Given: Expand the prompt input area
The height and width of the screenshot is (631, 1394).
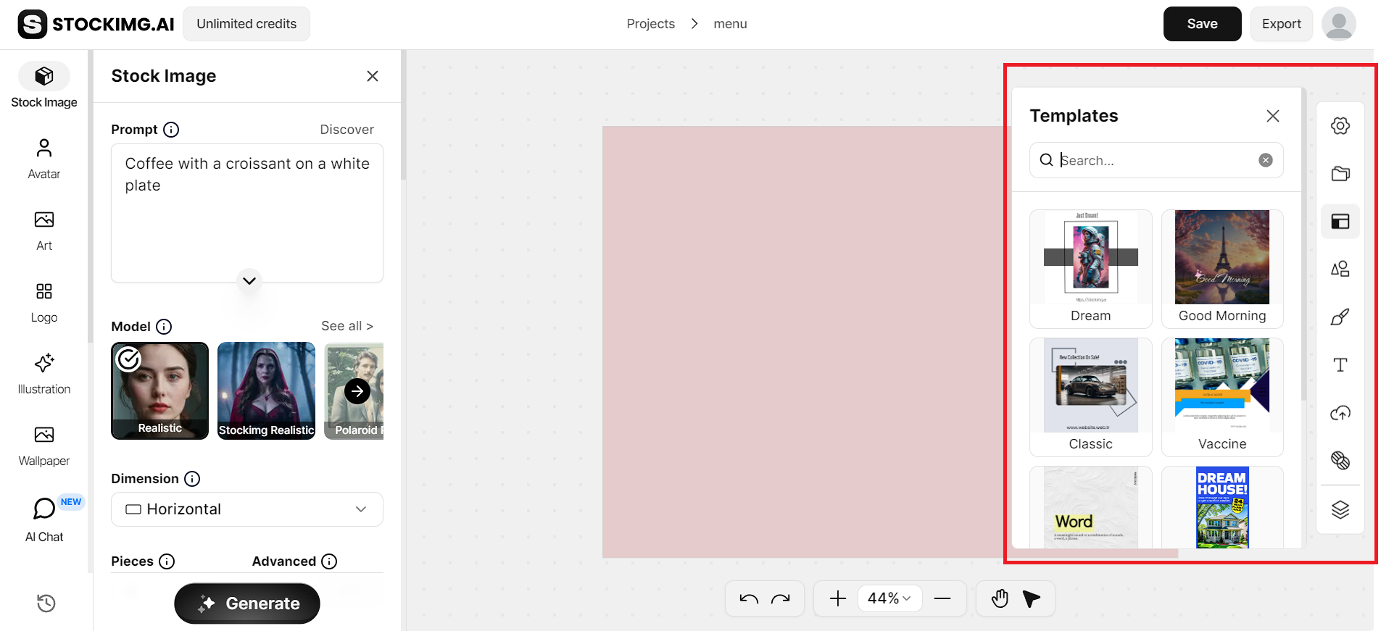Looking at the screenshot, I should pos(249,281).
